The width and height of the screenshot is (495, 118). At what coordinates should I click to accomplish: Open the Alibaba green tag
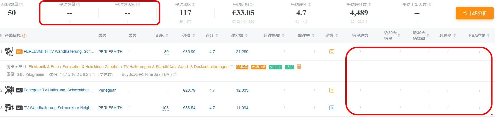click(276, 67)
